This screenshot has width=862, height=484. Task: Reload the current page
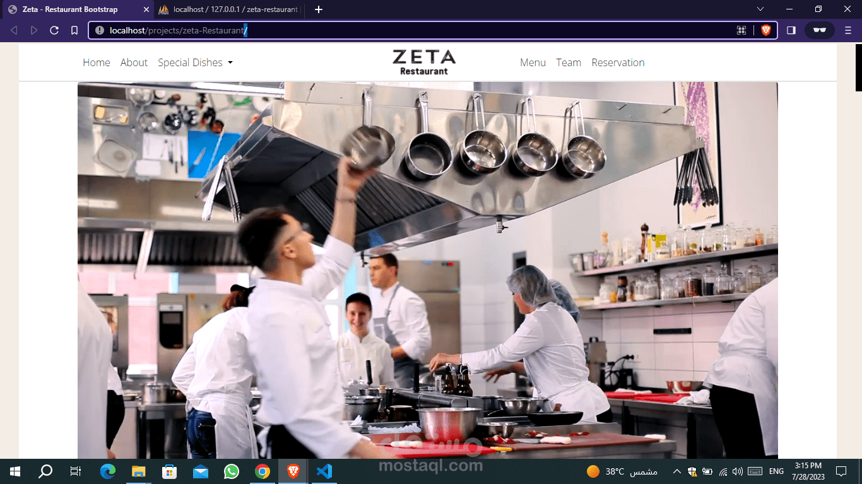pos(54,30)
